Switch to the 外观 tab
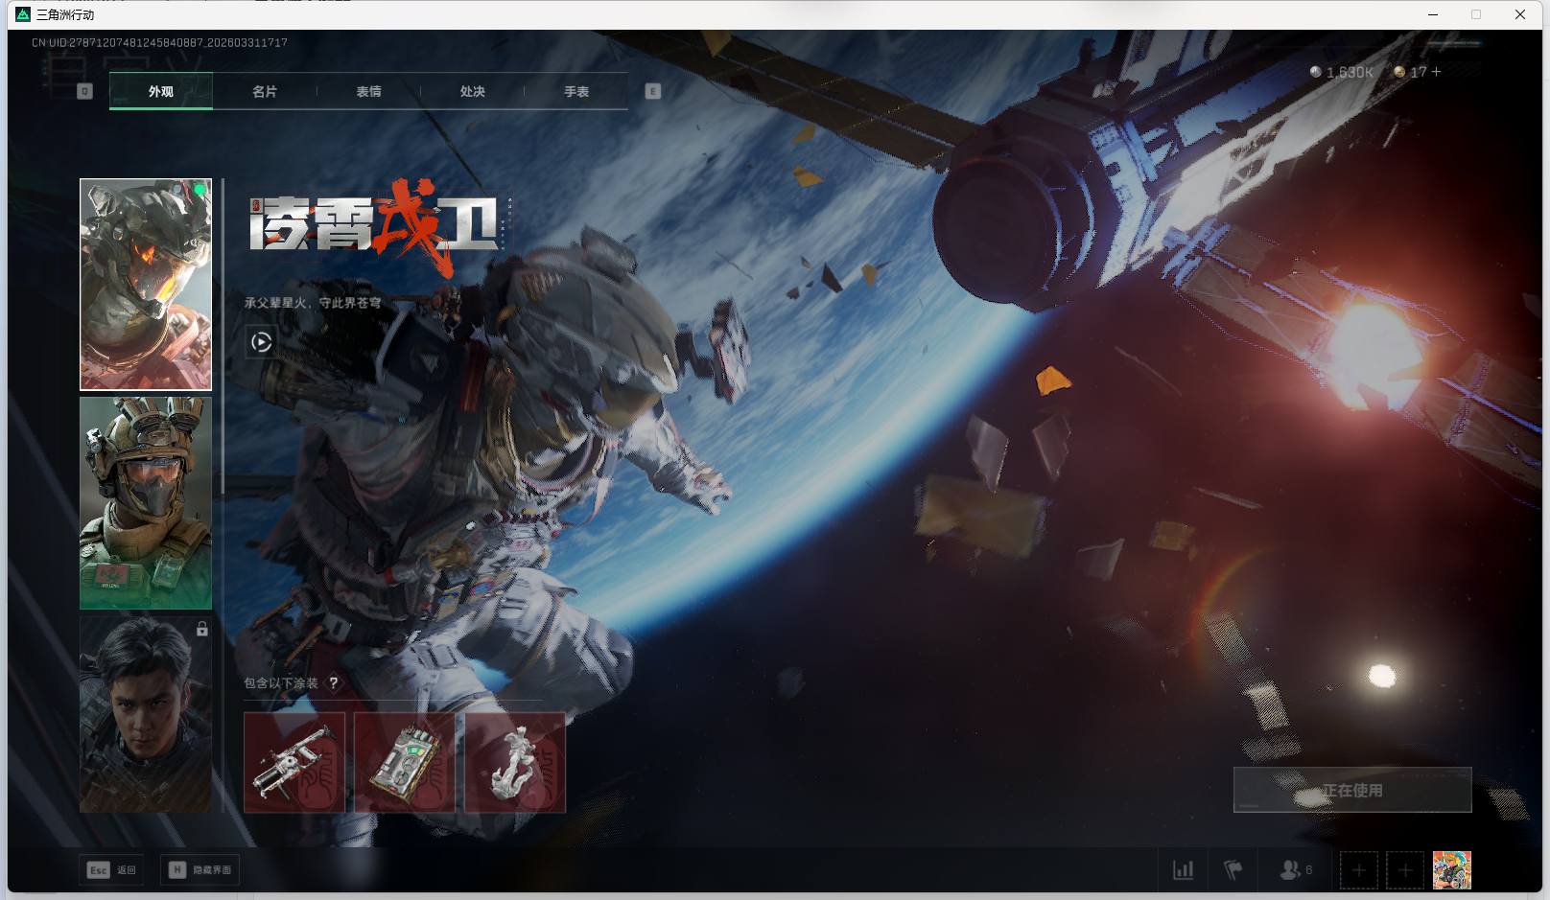 point(161,91)
